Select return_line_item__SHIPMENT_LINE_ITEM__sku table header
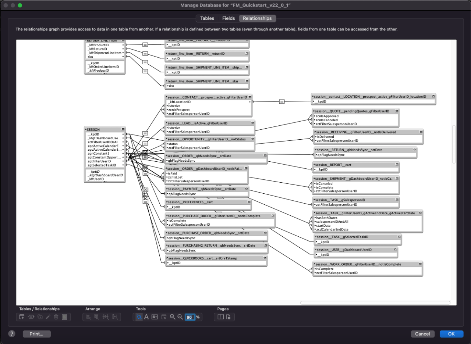The image size is (471, 344). point(207,80)
